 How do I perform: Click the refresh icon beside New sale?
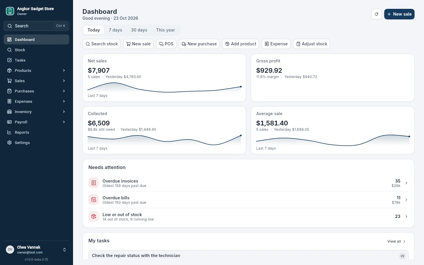377,14
